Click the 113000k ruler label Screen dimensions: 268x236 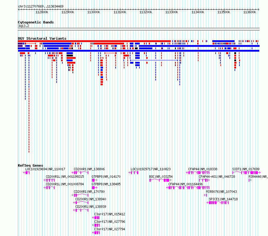[94, 12]
